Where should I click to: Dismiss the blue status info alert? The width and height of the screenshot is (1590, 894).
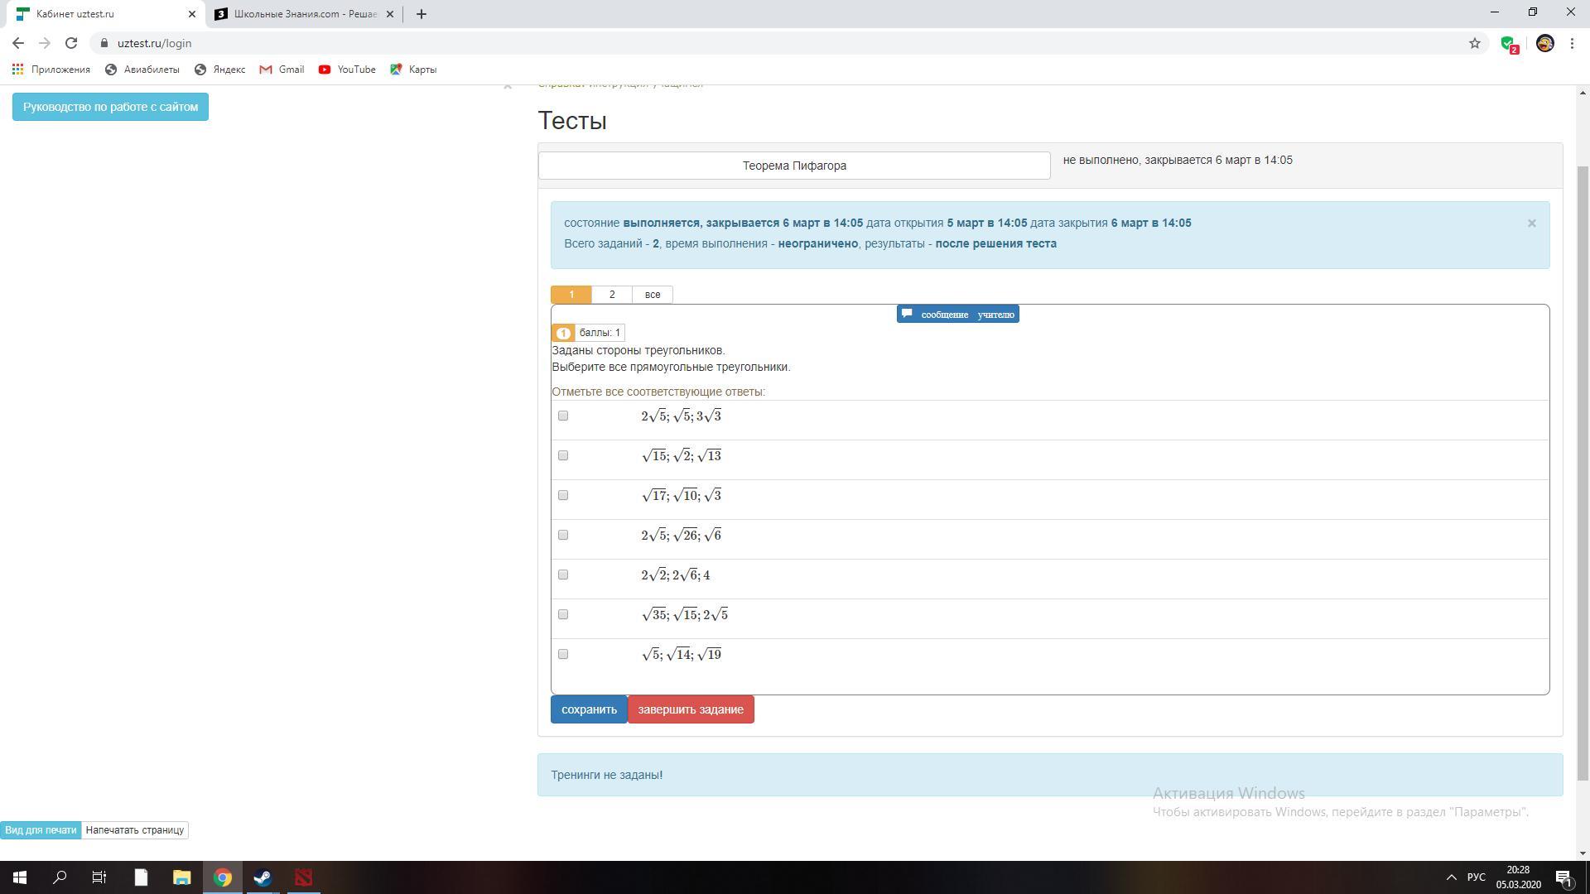click(1531, 223)
